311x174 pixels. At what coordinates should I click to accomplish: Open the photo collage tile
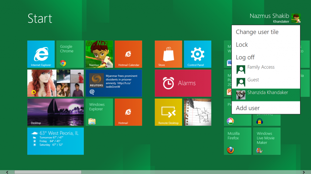[x=56, y=83]
